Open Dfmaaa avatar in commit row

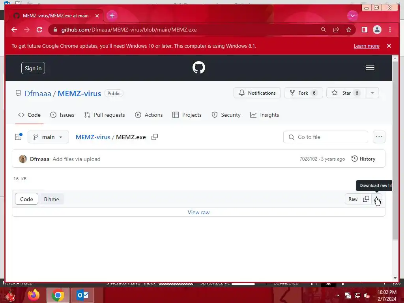(x=23, y=159)
